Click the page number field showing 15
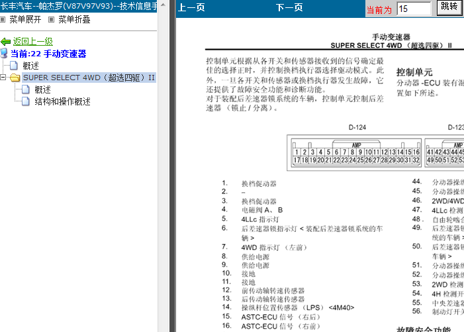Viewport: 464px width, 332px height. [x=414, y=9]
